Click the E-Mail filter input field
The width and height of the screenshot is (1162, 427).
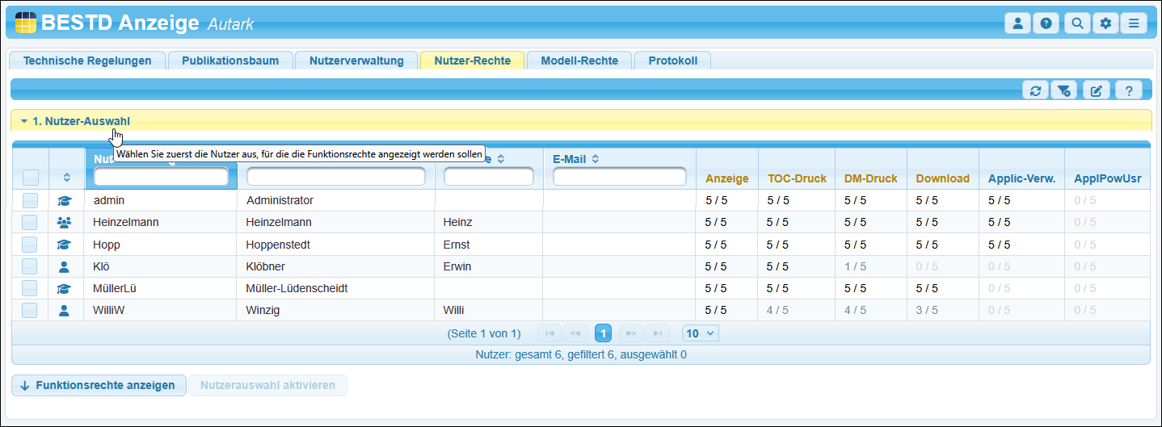coord(619,176)
